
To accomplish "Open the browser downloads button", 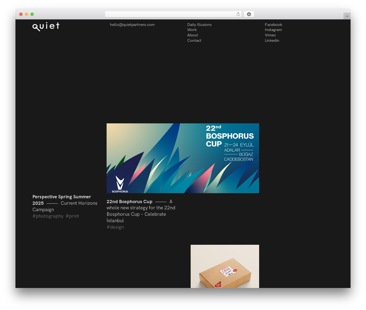I will click(249, 14).
